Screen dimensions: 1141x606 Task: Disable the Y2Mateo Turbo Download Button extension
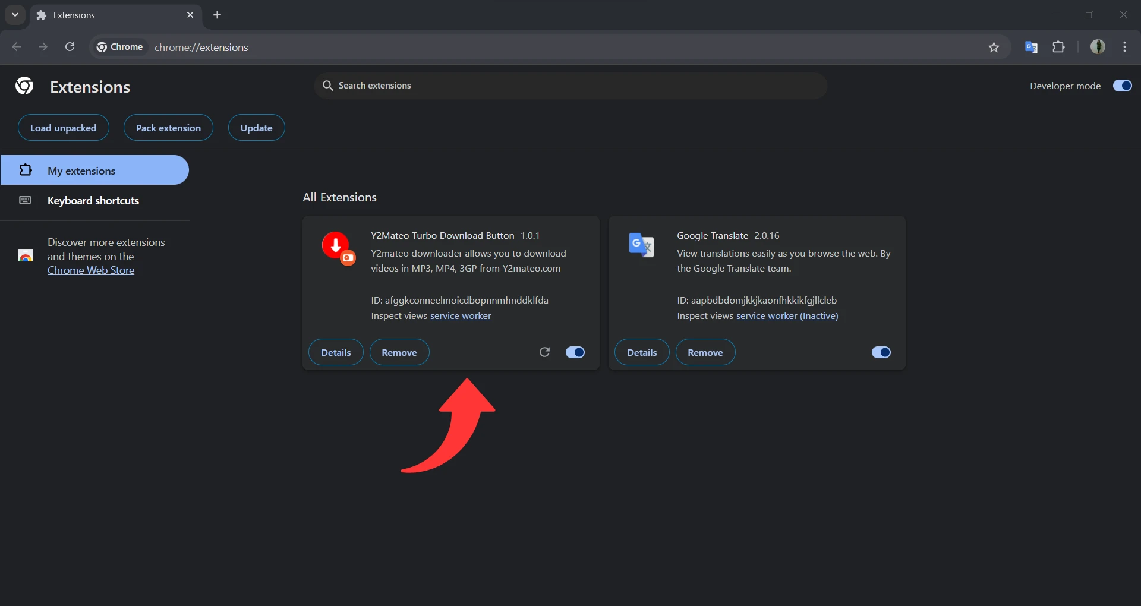click(x=575, y=352)
